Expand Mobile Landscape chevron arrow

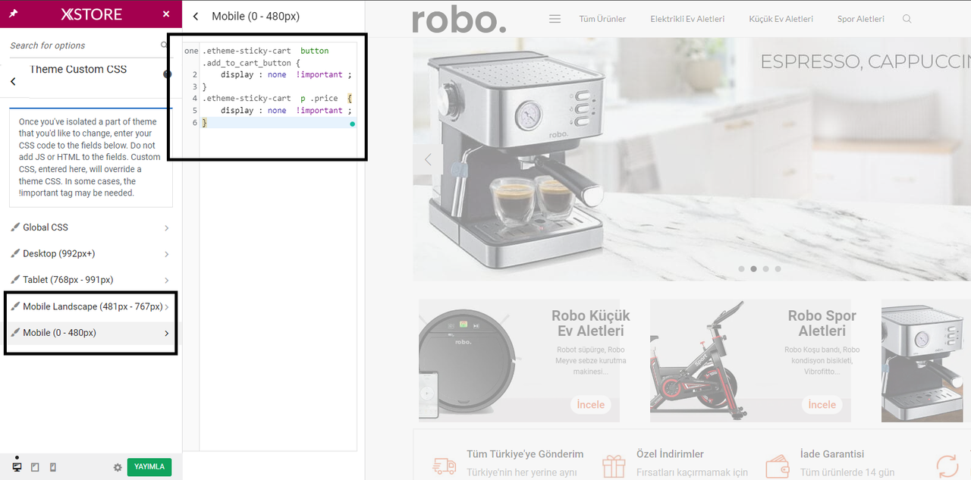coord(167,307)
